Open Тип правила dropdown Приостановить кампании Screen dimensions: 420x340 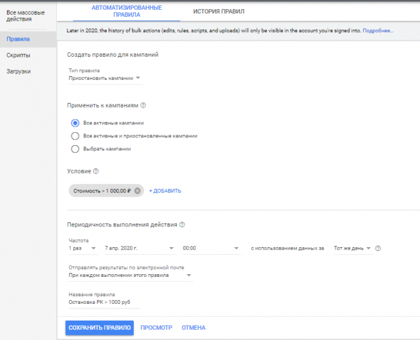105,78
